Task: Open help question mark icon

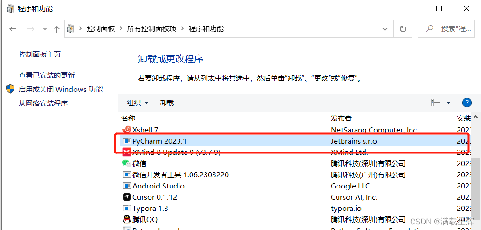Action: [466, 103]
